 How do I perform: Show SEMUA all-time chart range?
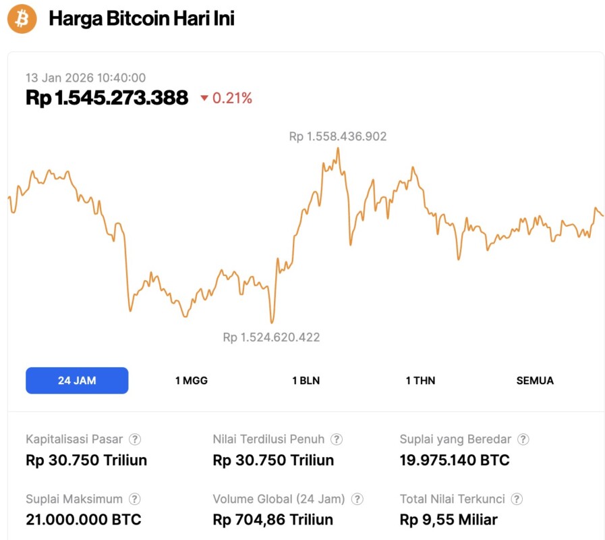(x=535, y=381)
